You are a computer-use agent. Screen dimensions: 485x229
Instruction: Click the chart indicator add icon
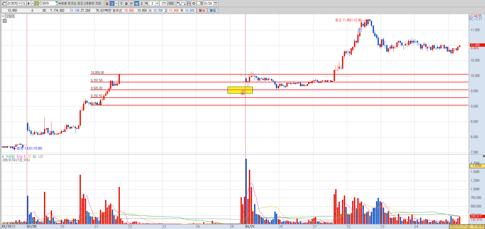click(x=179, y=3)
